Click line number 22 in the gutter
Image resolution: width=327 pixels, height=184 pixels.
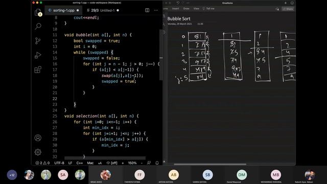pyautogui.click(x=55, y=99)
